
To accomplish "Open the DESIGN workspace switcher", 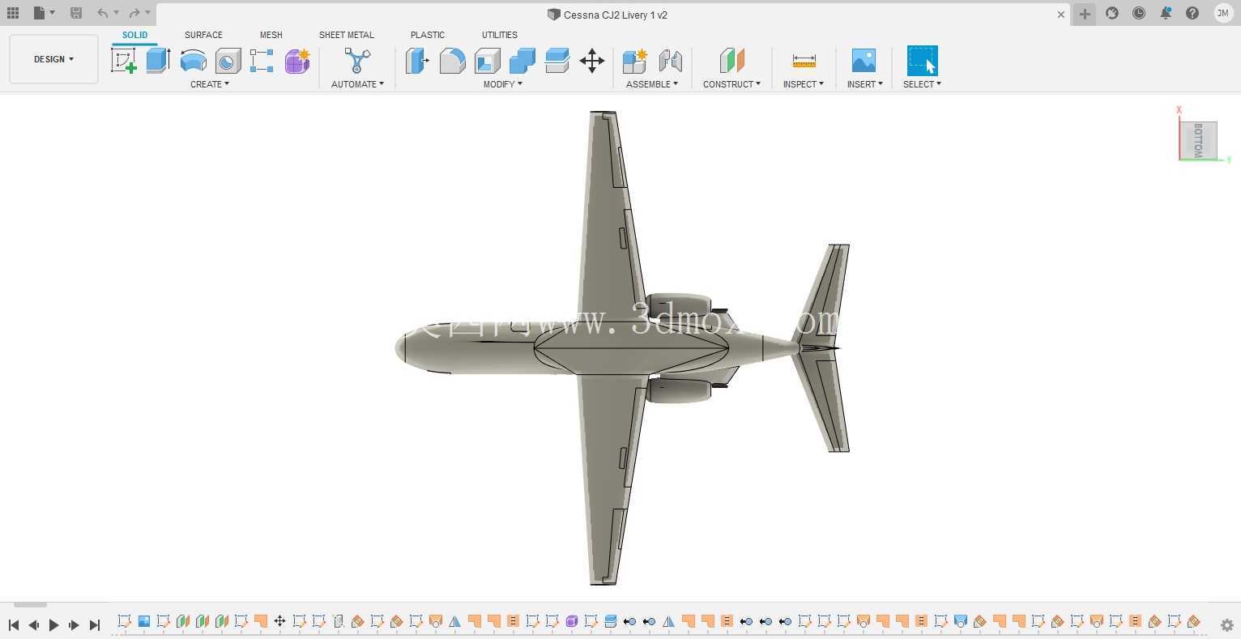I will click(53, 59).
